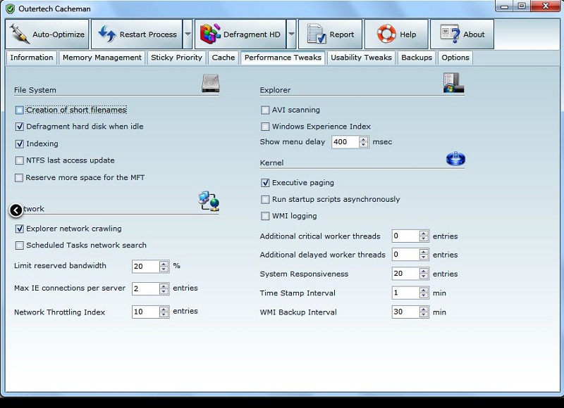Decrease WMI Backup Interval minutes
The height and width of the screenshot is (408, 564).
pos(424,315)
